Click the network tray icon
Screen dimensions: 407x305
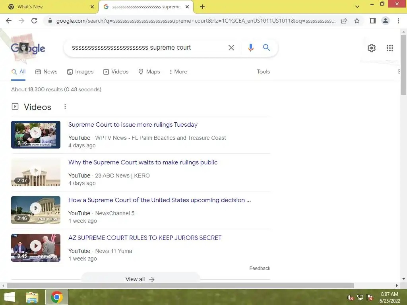coord(360,297)
